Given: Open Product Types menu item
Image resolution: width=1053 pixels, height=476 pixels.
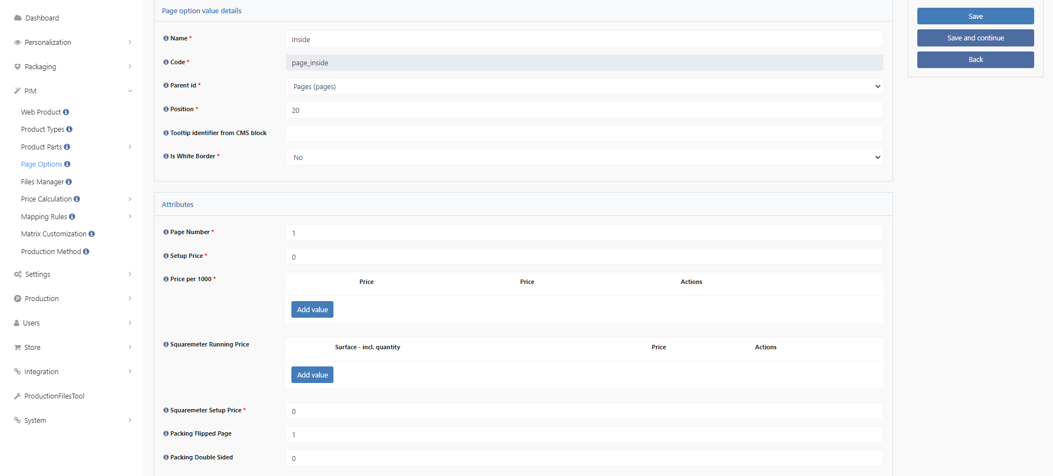Looking at the screenshot, I should 43,129.
